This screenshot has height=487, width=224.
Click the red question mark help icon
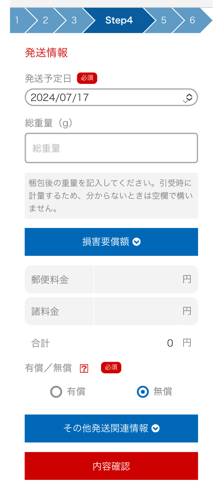pyautogui.click(x=84, y=368)
